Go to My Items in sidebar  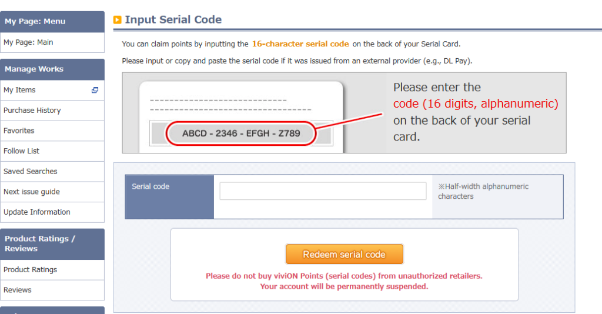click(x=19, y=90)
